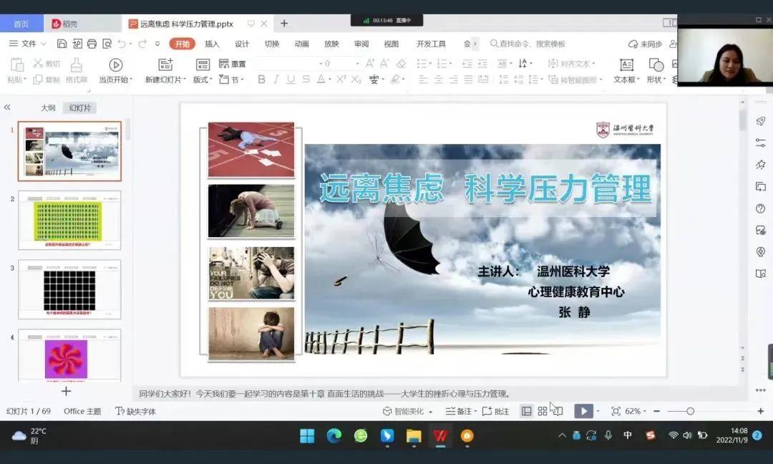Switch to slide sorter view icon

tap(543, 411)
